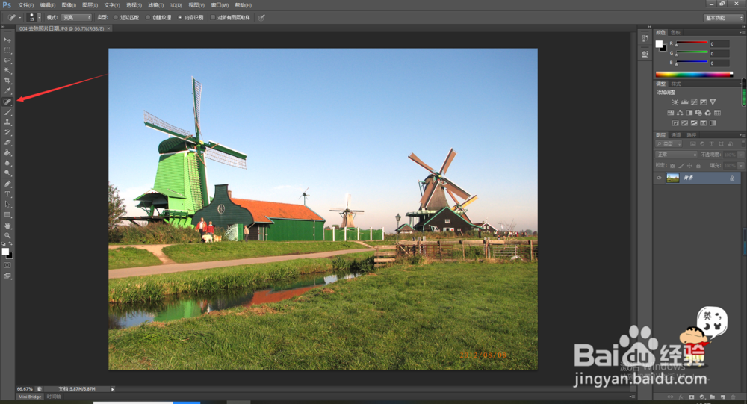Add Color Balance scales adjustment icon
Viewport: 747px width, 404px height.
pyautogui.click(x=680, y=113)
